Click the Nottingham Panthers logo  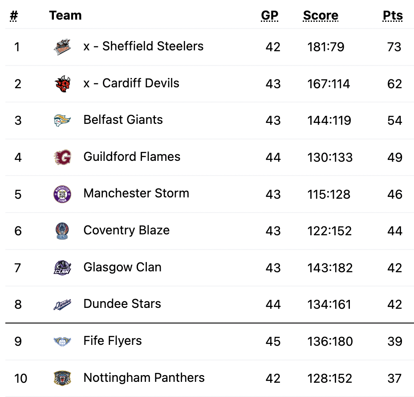62,378
